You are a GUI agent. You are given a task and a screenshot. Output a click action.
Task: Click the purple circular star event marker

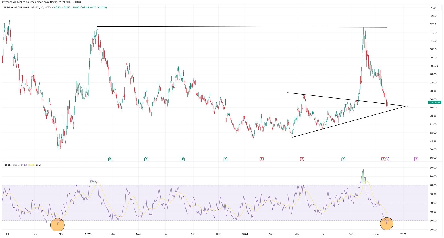point(387,159)
